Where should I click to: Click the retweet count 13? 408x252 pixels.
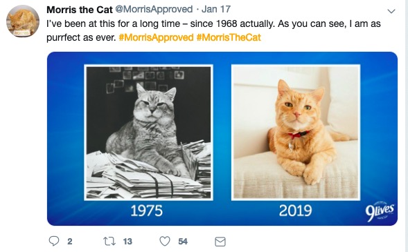click(x=127, y=242)
